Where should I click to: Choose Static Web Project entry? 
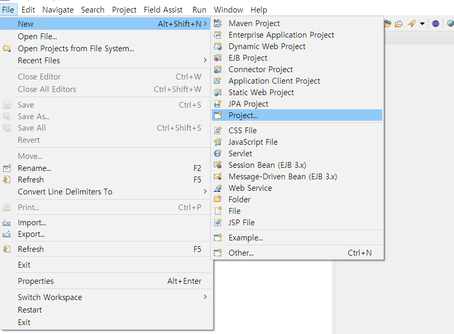297,93
